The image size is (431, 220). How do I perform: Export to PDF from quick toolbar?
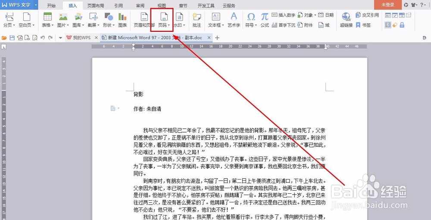pos(19,38)
